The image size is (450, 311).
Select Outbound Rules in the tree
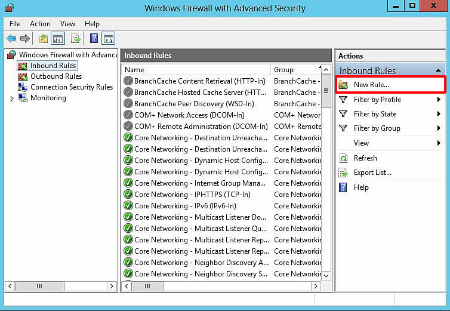56,76
